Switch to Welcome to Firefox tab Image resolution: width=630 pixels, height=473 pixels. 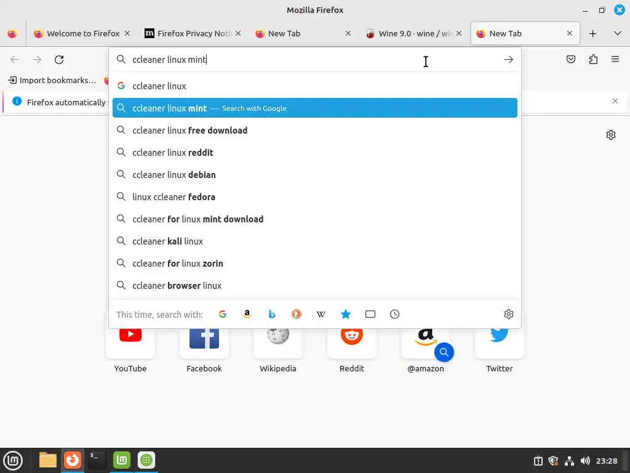coord(82,33)
